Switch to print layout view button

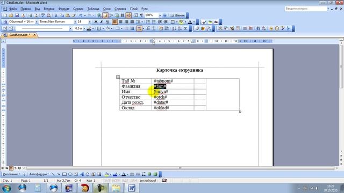click(x=11, y=168)
